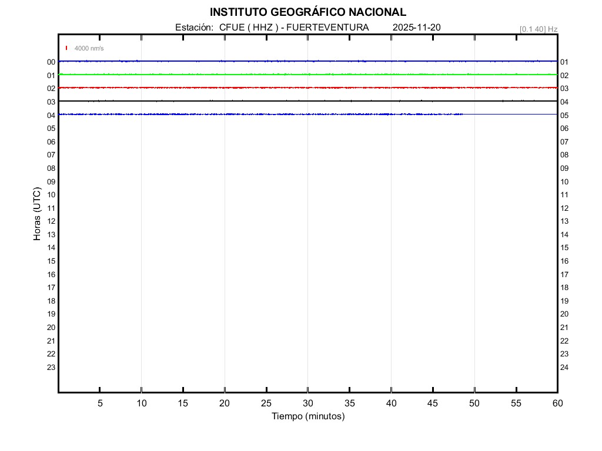Image resolution: width=602 pixels, height=451 pixels.
Task: Click hour label 23 on left axis
Action: (51, 368)
